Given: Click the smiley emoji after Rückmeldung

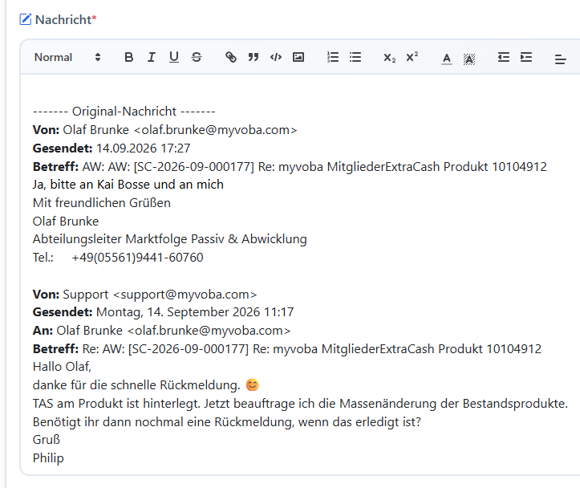Looking at the screenshot, I should [x=252, y=385].
